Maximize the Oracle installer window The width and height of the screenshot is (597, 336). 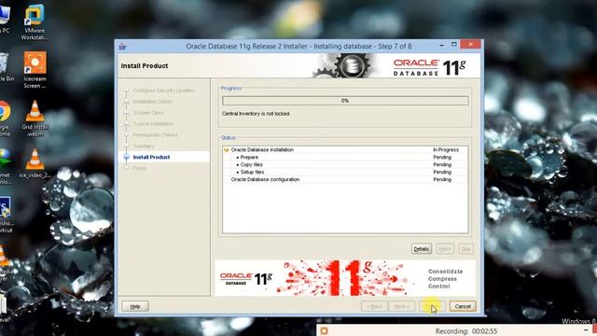tap(454, 45)
